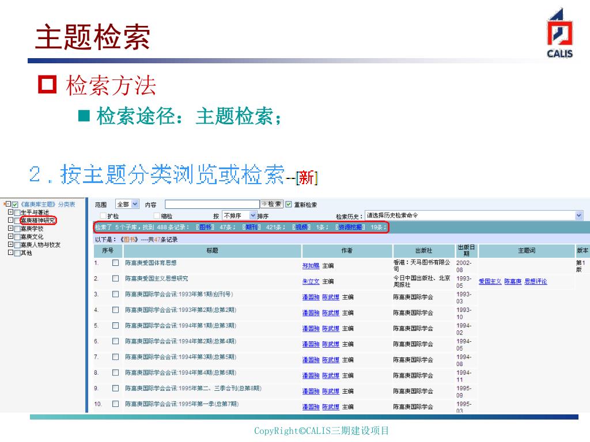Open title 陈嘉庚爱国主义思想研究
Image resolution: width=590 pixels, height=442 pixels.
157,279
